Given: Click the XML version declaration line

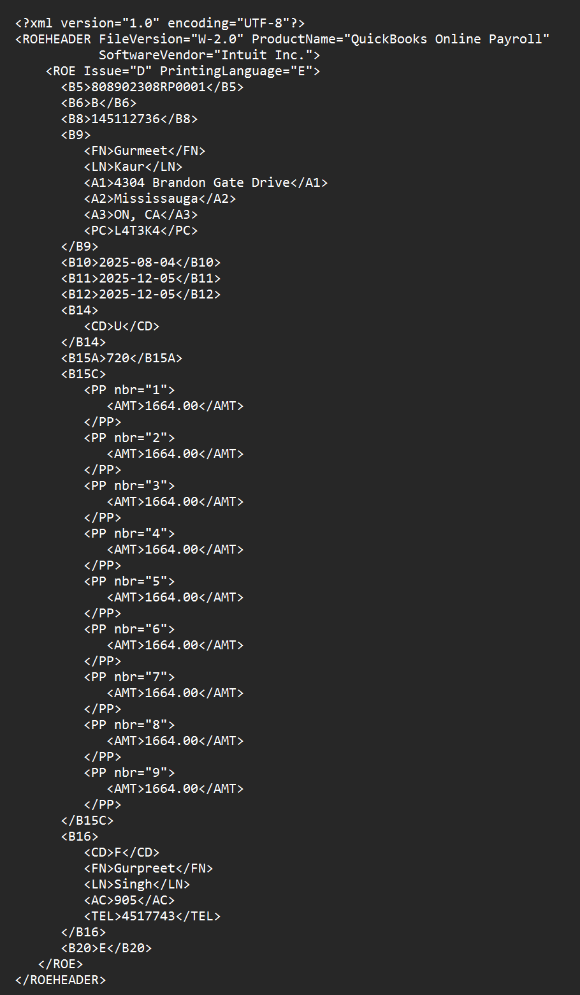Looking at the screenshot, I should point(159,23).
